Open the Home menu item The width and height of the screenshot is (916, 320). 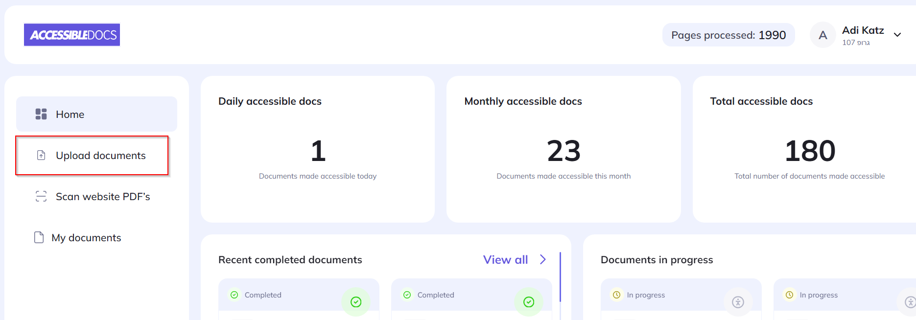96,114
